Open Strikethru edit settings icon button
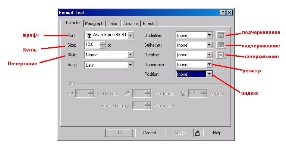Viewport: 286px width, 147px height. click(221, 45)
